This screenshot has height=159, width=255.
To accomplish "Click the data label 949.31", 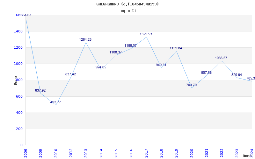I will coord(161,65).
